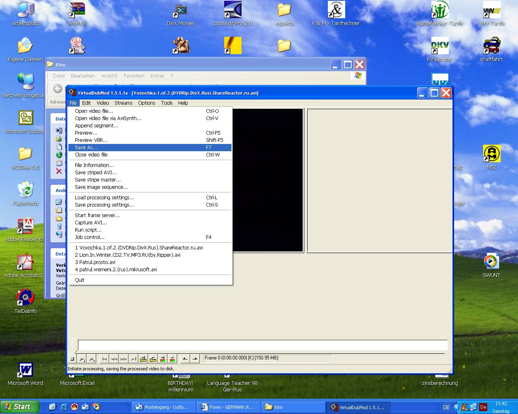Jump to the last frame button
The height and width of the screenshot is (414, 518).
134,359
